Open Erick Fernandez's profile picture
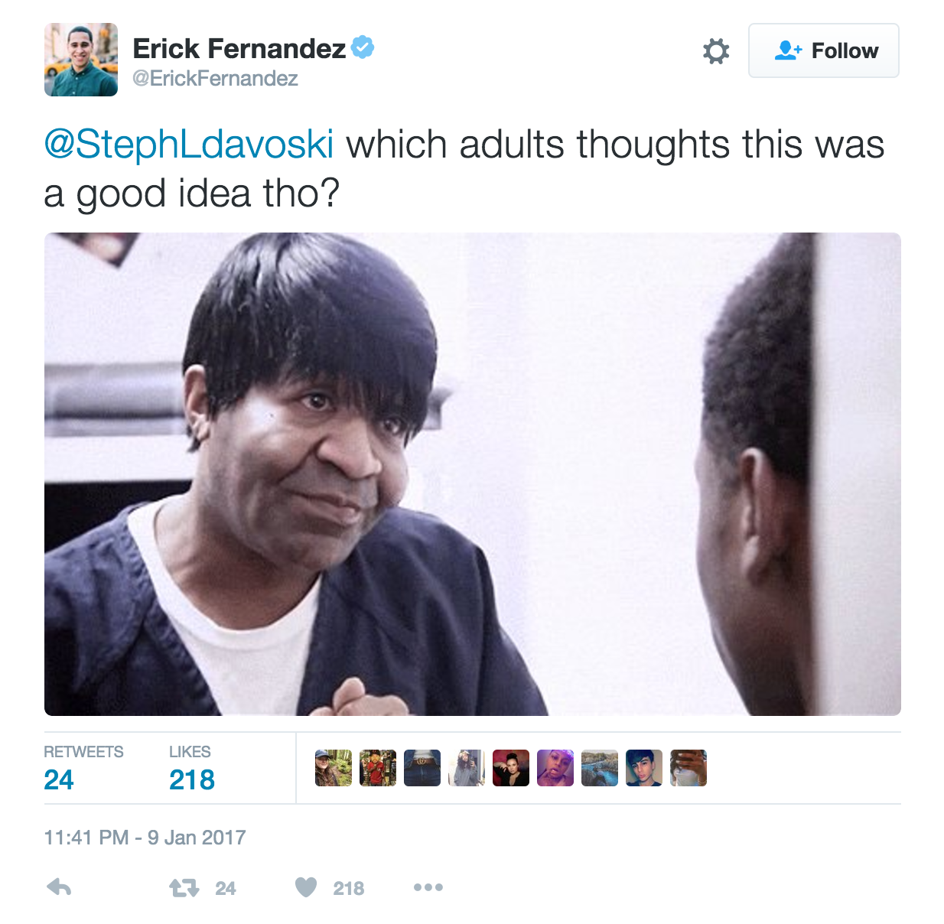Screen dimensions: 944x924 coord(81,60)
